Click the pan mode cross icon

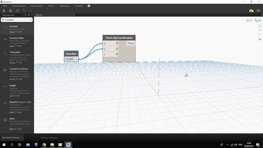pos(260,39)
